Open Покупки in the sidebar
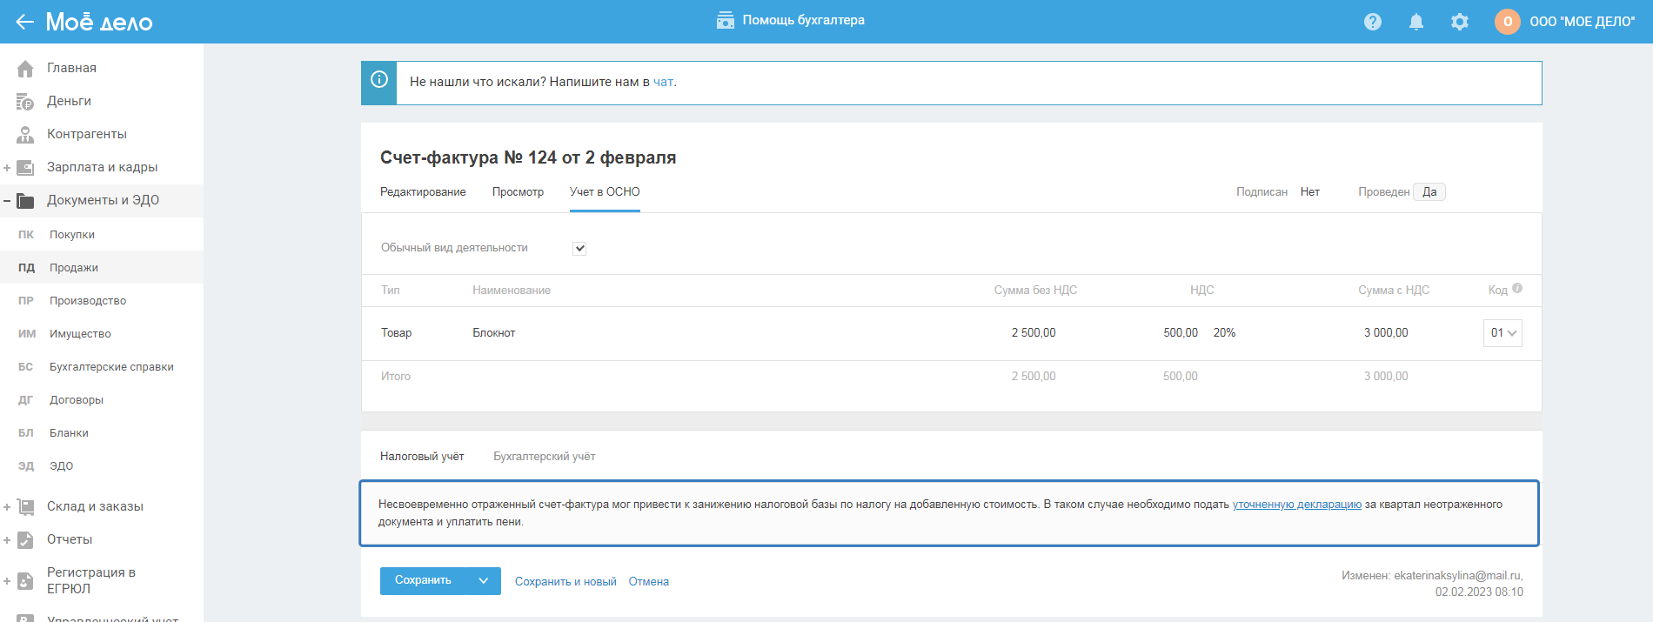 [x=72, y=235]
